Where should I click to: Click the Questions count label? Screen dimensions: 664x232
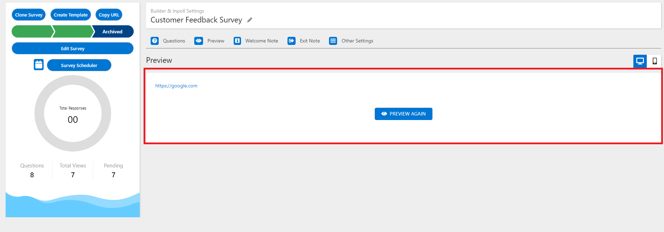(32, 166)
